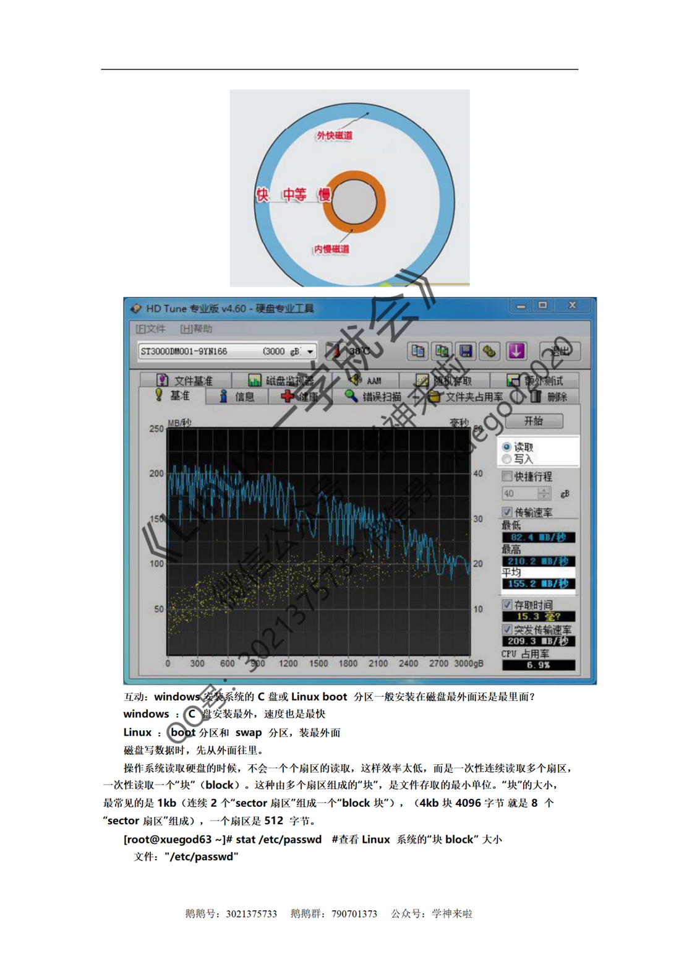Toggle the 存取时间 access time checkbox
679x961 pixels.
click(507, 605)
